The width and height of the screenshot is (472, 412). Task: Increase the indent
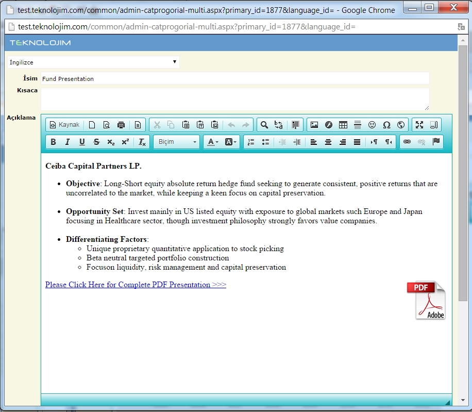(297, 142)
